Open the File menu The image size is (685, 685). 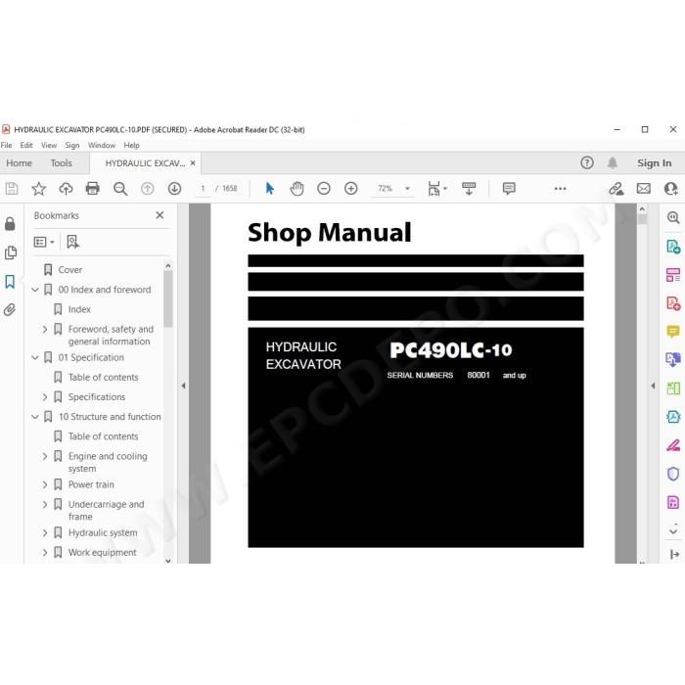pyautogui.click(x=6, y=145)
